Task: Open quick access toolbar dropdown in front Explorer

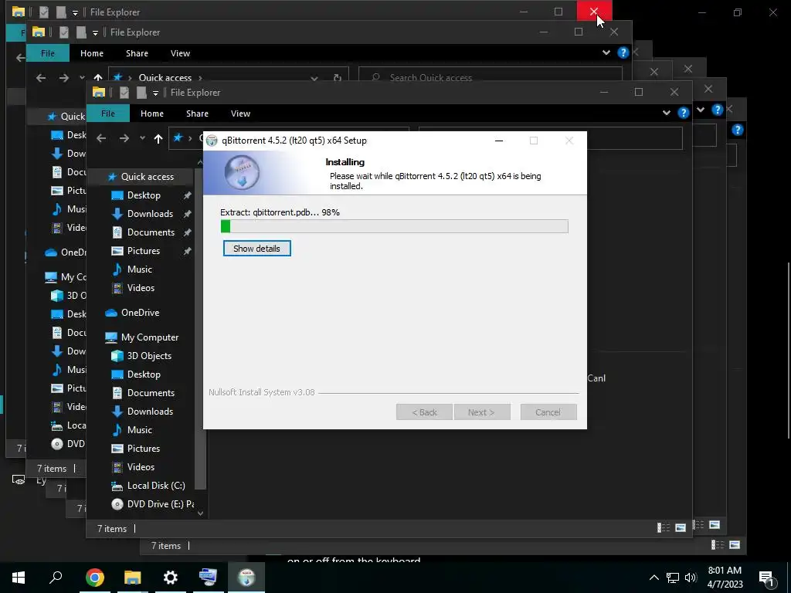Action: (155, 93)
